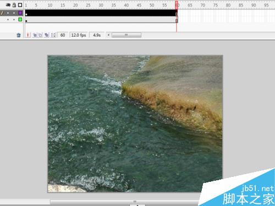Click the green outline color swatch
Viewport: 275px width, 206px height.
pos(20,19)
